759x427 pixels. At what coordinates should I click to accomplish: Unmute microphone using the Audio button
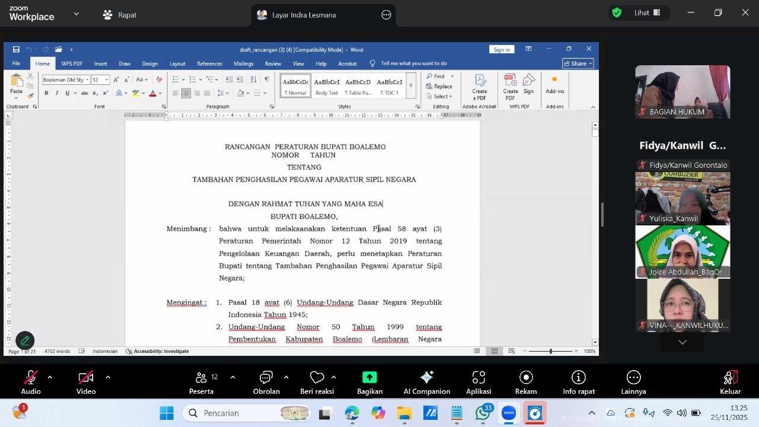point(31,383)
